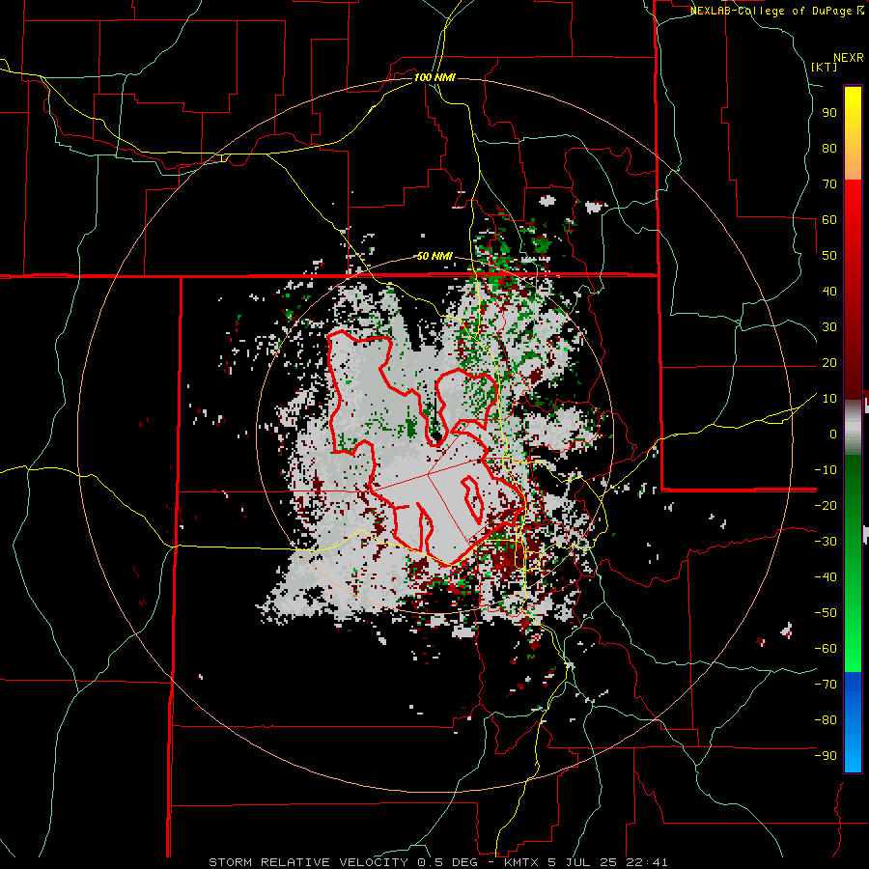Click the blue bottom segment of the color bar
This screenshot has height=869, width=869.
pyautogui.click(x=853, y=722)
